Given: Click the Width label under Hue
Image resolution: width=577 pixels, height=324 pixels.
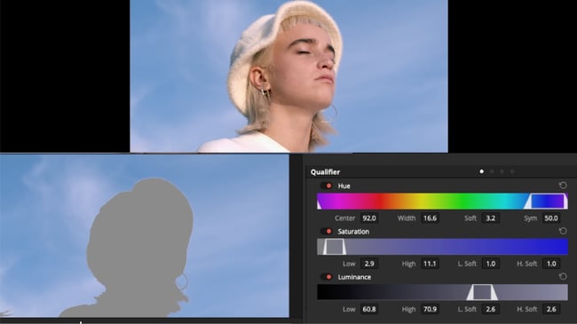Looking at the screenshot, I should (x=407, y=218).
